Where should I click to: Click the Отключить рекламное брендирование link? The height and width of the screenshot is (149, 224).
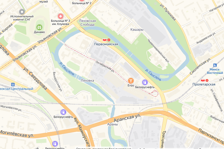coord(104,148)
